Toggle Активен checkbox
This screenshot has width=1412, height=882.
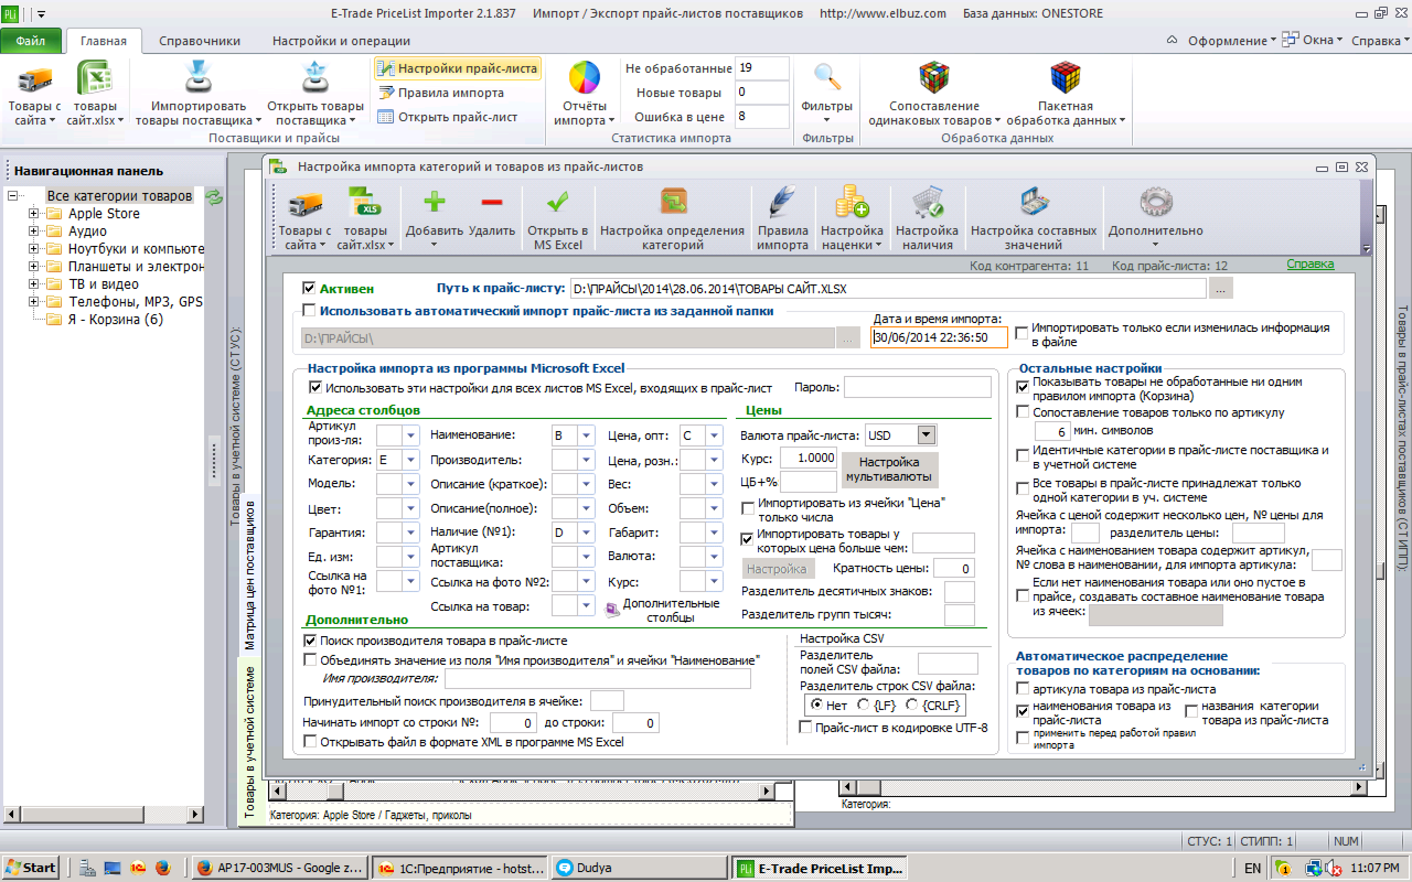(309, 288)
